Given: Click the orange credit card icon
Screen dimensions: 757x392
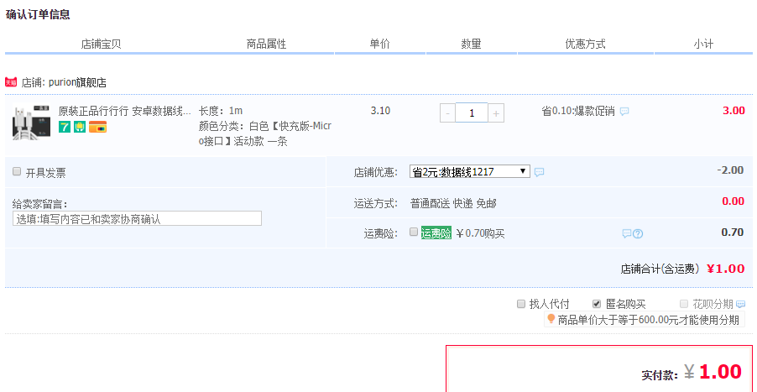Looking at the screenshot, I should (98, 127).
